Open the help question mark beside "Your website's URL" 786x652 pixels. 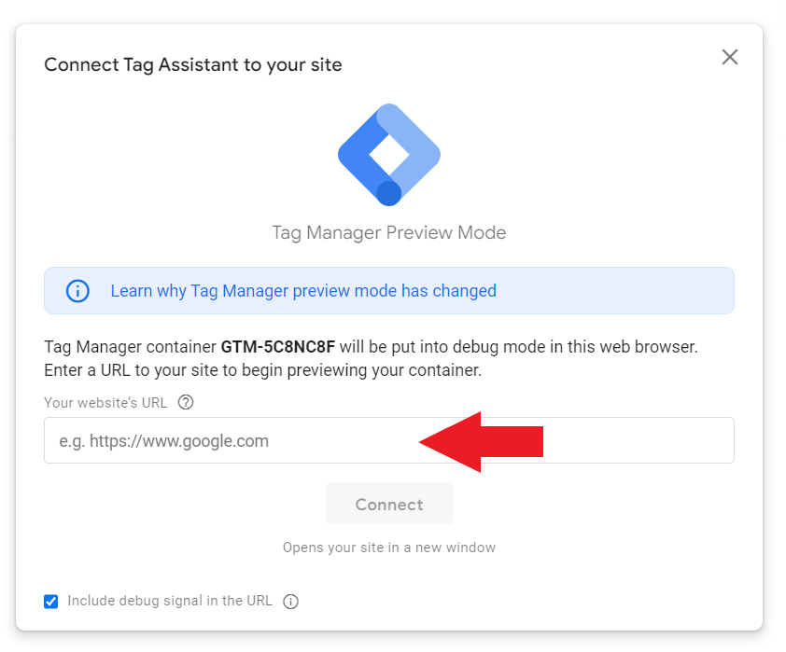pyautogui.click(x=185, y=402)
